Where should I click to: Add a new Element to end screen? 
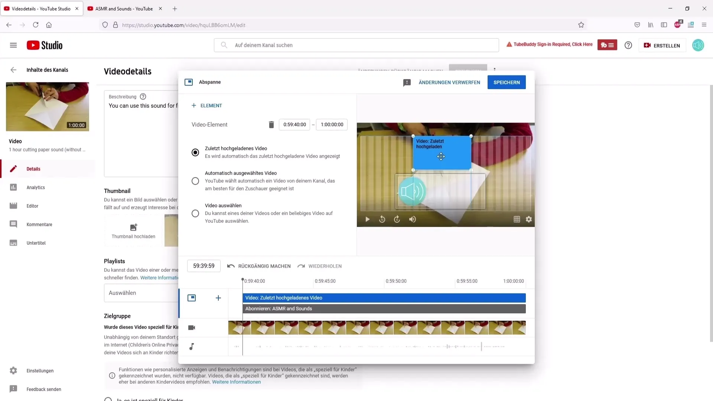(206, 106)
